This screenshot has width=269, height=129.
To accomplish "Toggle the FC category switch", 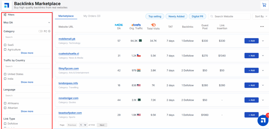I will [x=41, y=31].
